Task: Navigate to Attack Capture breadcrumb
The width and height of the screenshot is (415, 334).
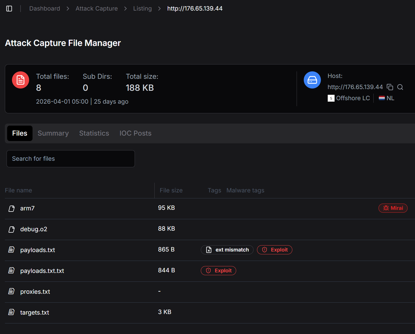Action: click(96, 9)
